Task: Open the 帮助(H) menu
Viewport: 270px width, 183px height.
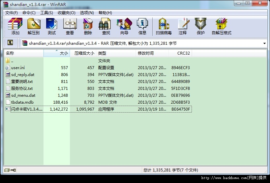Action: coord(105,13)
